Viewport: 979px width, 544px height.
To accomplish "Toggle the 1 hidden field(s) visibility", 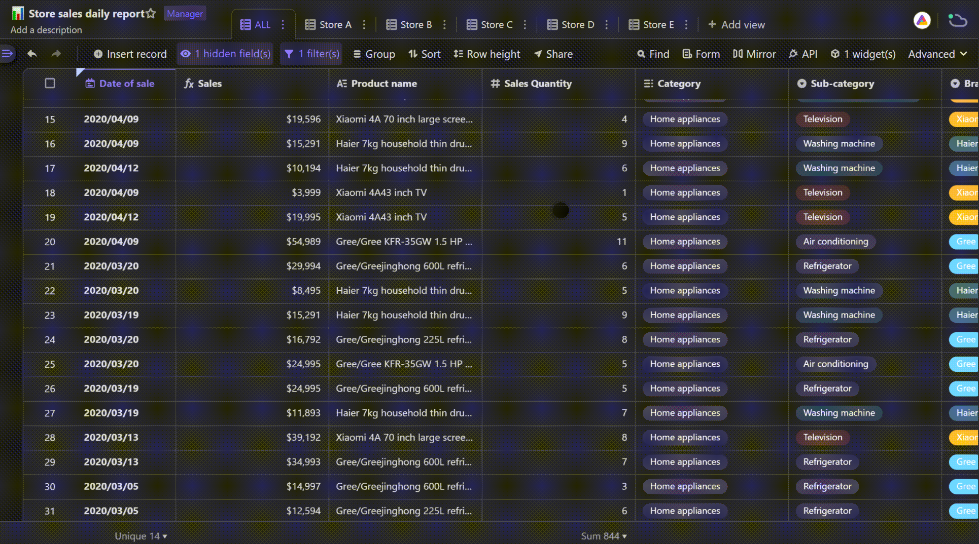I will [225, 54].
